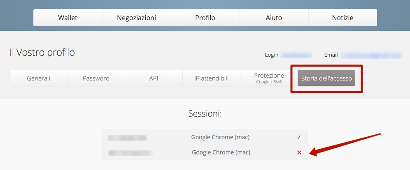The image size is (410, 170).
Task: Select the second Google Chrome (mac) session row
Action: [x=205, y=152]
